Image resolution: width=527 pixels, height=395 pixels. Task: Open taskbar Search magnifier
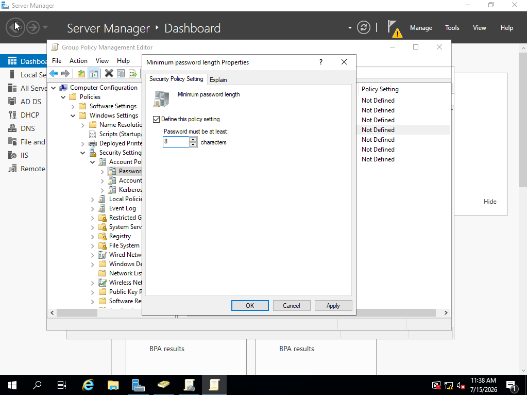tap(37, 385)
